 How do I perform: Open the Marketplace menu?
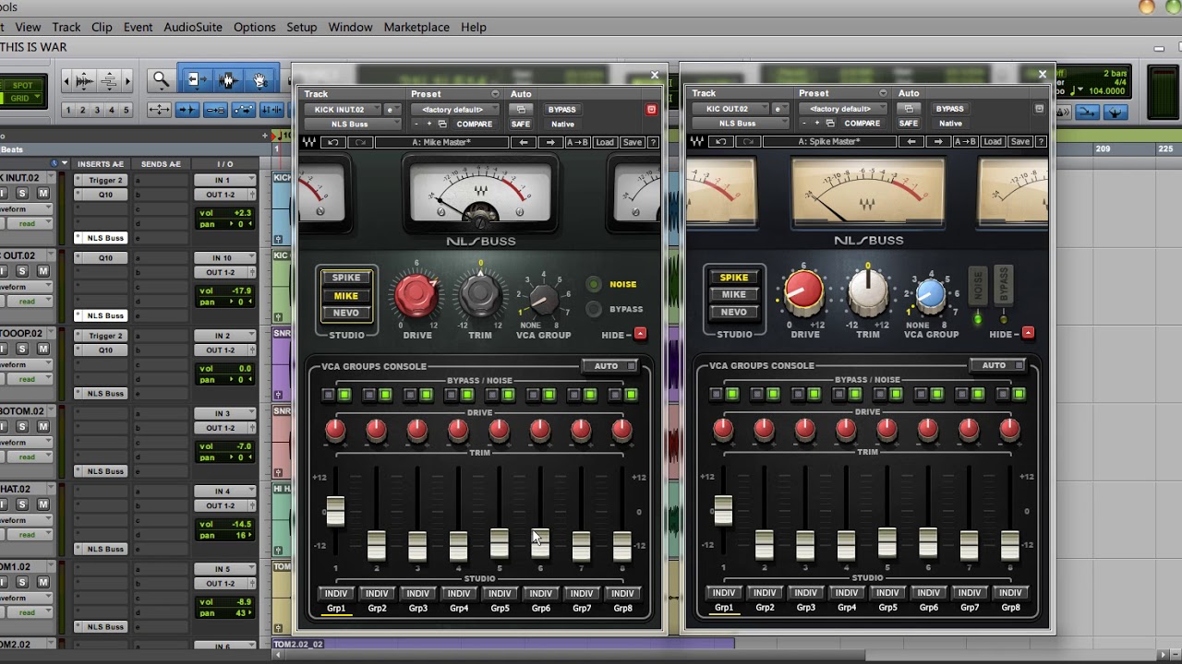416,27
